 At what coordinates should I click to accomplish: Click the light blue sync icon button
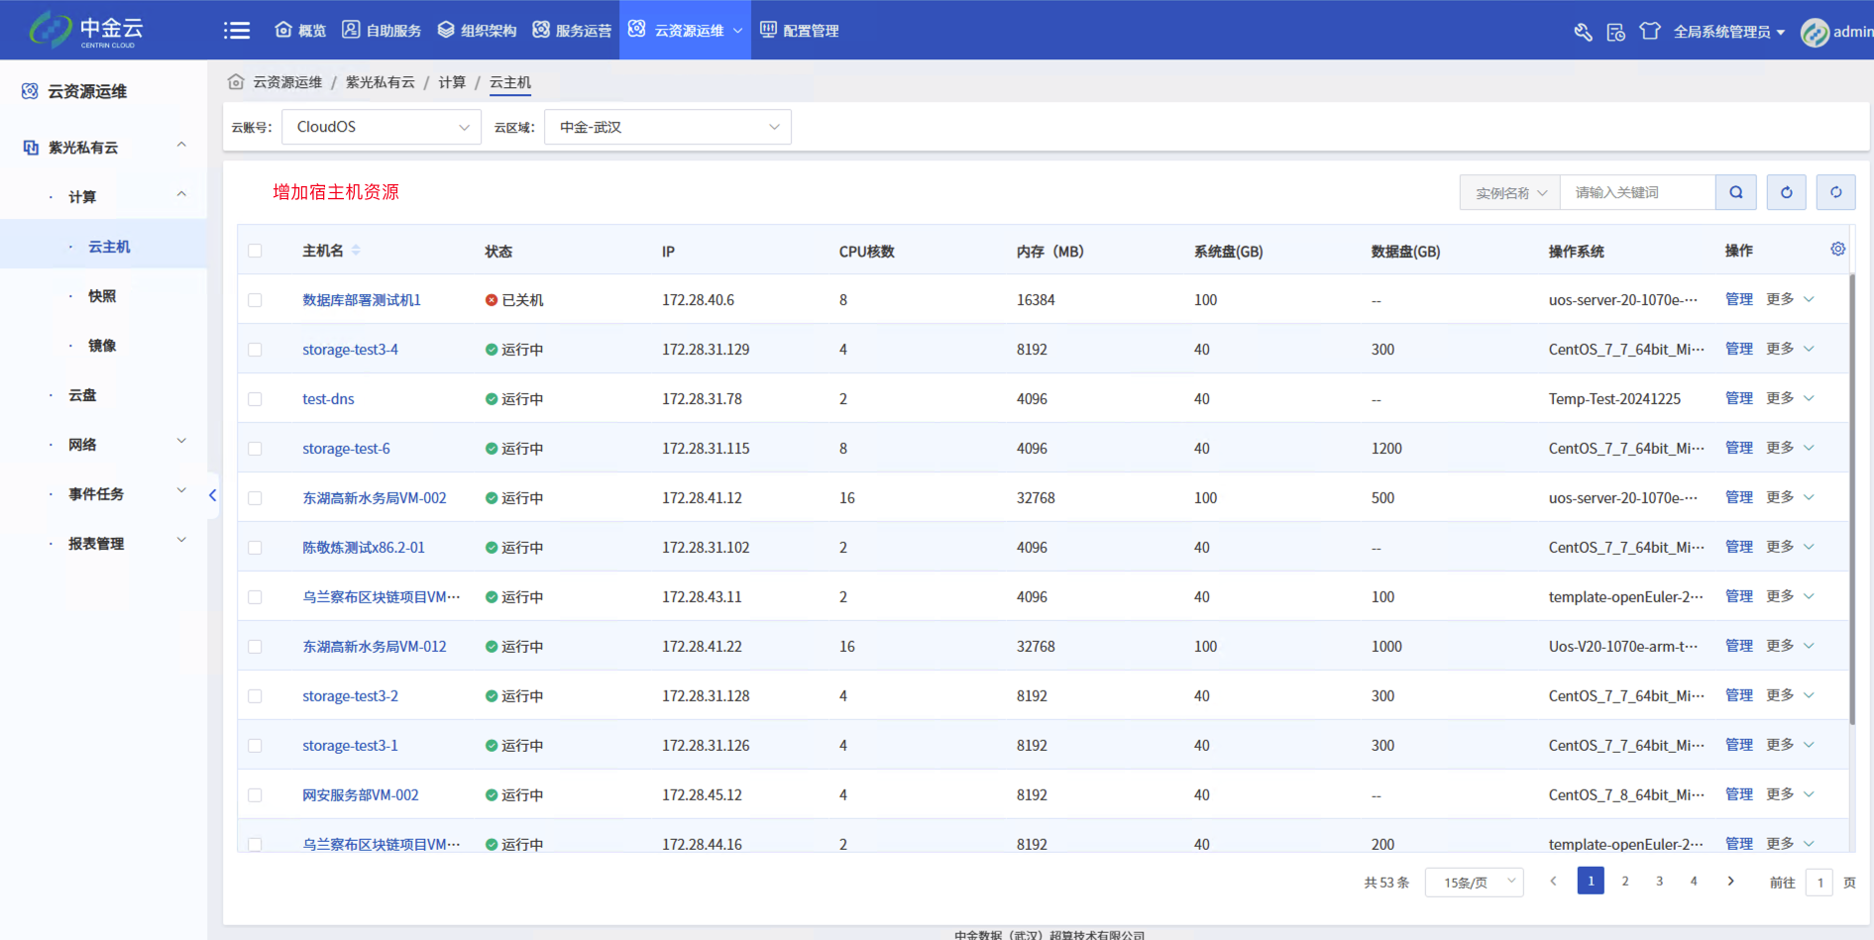click(1835, 192)
